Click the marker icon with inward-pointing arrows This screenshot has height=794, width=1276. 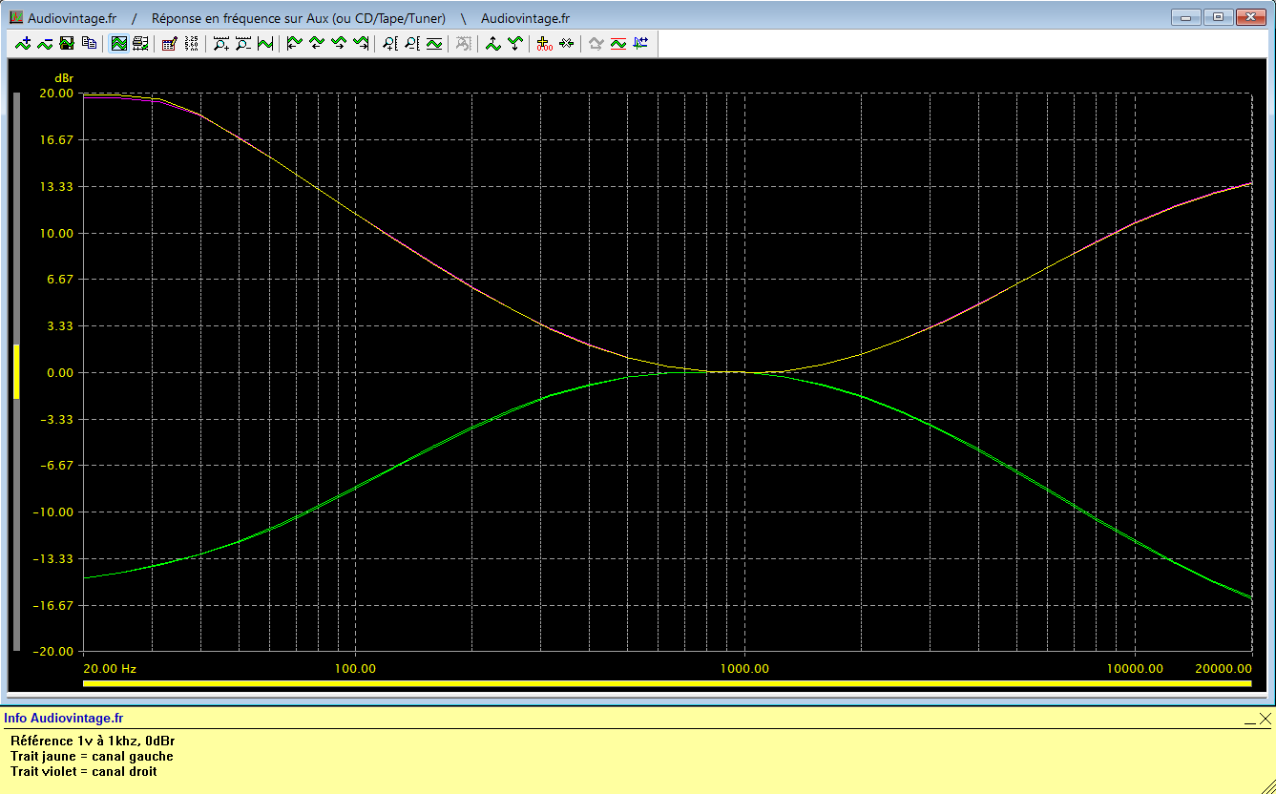[566, 43]
